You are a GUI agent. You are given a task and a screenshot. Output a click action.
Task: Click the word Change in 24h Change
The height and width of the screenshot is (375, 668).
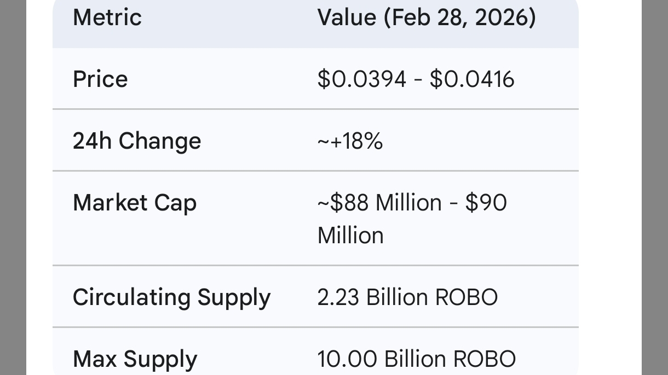160,141
